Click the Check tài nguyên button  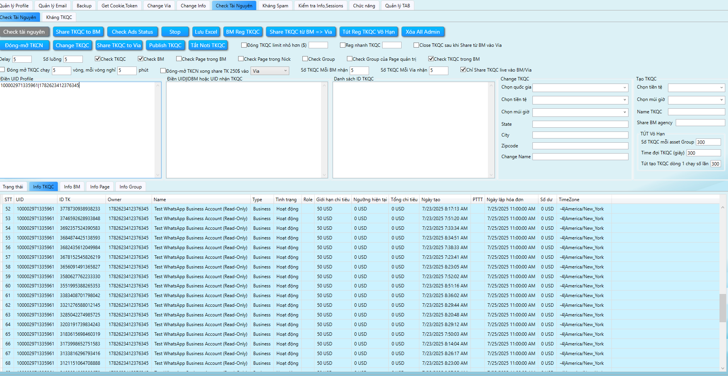(x=24, y=32)
